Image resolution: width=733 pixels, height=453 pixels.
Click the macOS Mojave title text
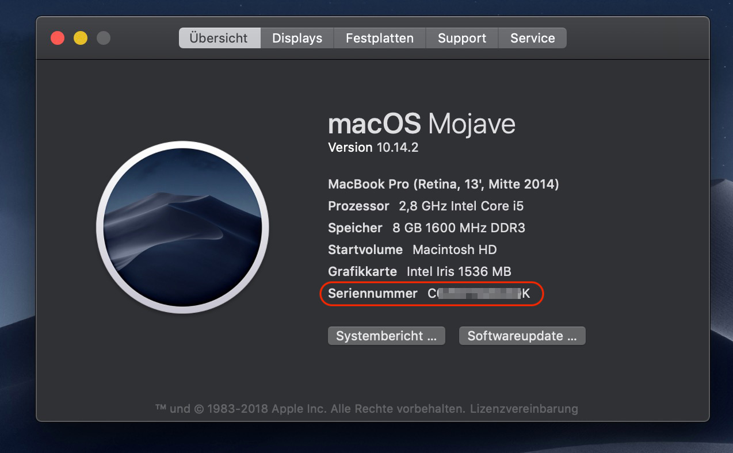point(421,124)
